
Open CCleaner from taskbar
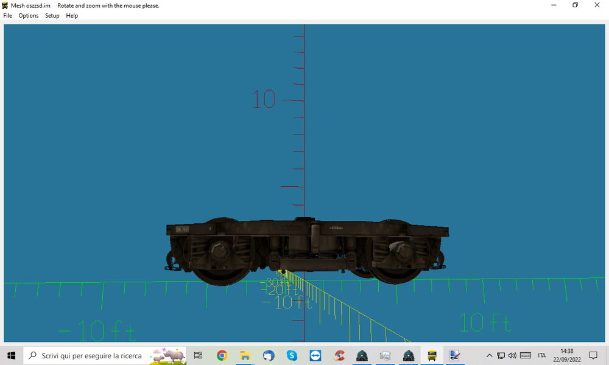point(339,355)
